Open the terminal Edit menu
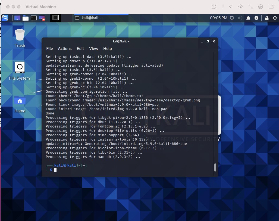The height and width of the screenshot is (221, 279). click(80, 49)
